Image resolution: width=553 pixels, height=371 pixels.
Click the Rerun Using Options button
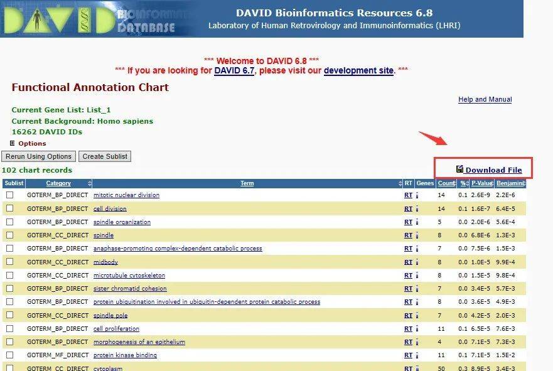[38, 156]
